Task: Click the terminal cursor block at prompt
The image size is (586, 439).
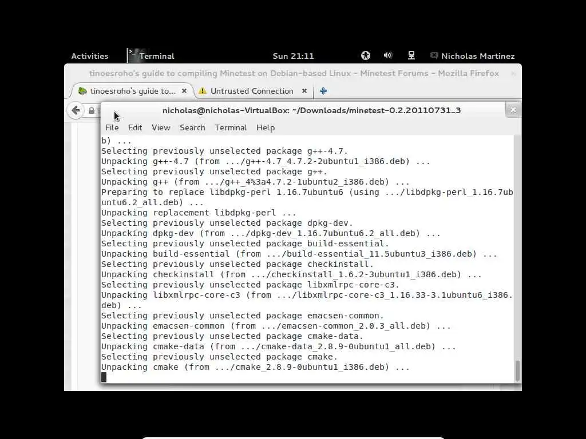Action: coord(104,377)
